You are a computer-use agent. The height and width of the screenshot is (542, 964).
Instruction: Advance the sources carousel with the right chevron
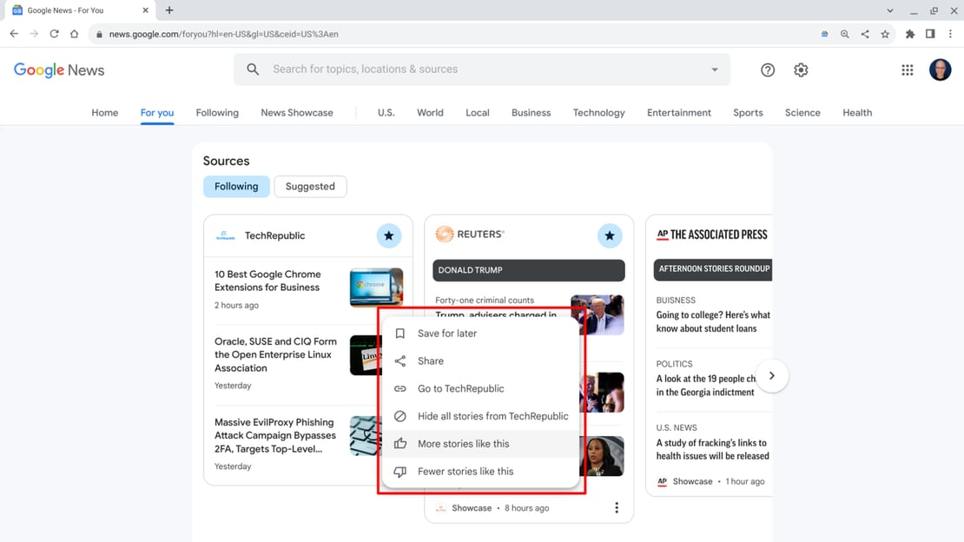(771, 374)
